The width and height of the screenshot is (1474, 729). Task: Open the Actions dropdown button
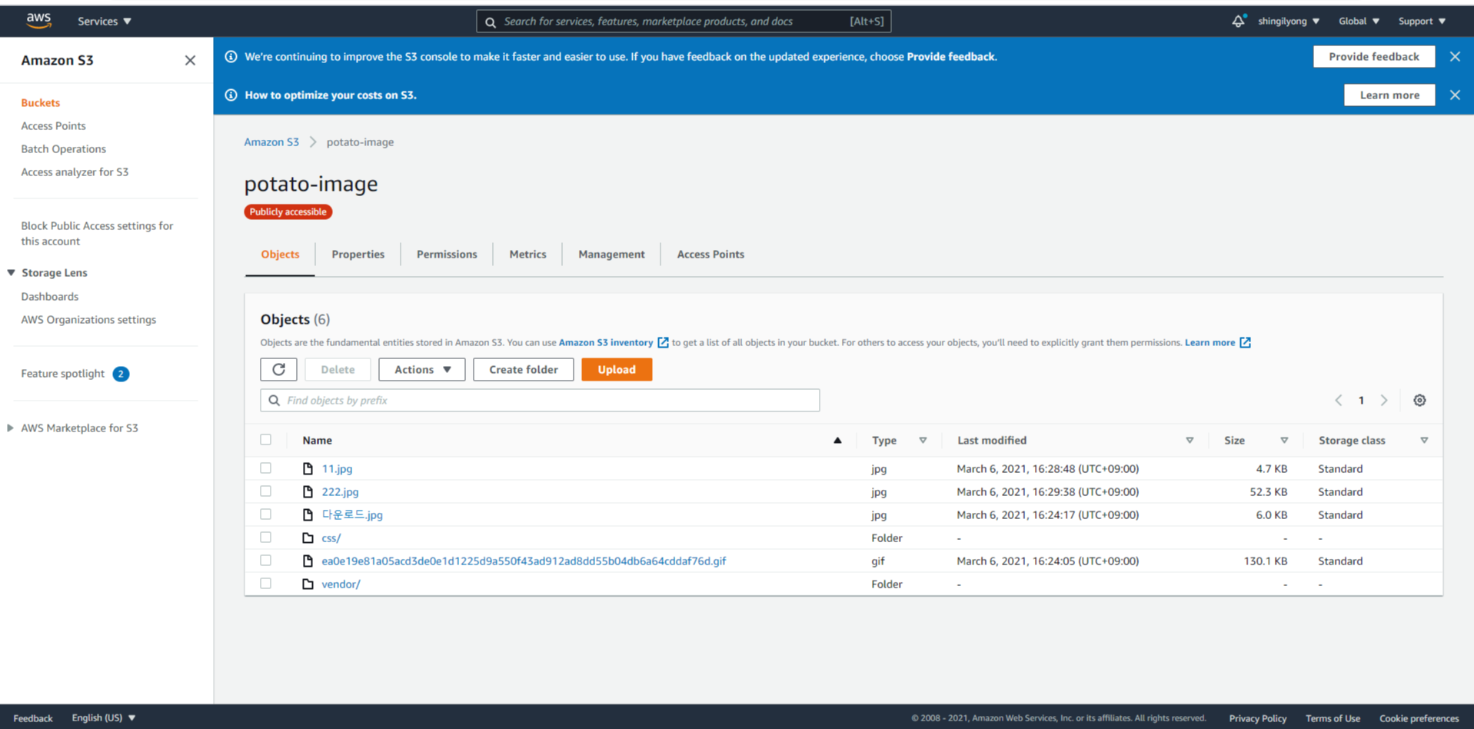tap(421, 369)
